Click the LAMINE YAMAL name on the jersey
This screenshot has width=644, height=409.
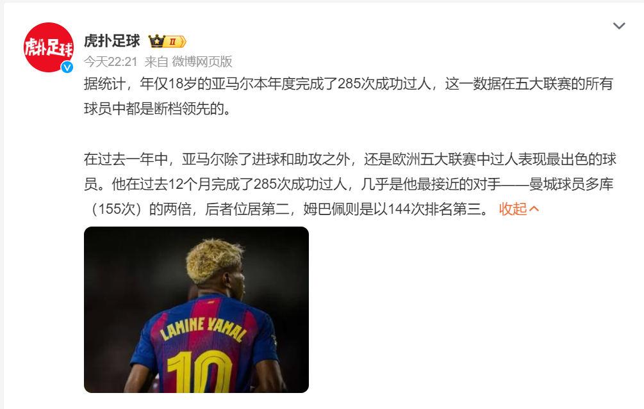coord(203,329)
